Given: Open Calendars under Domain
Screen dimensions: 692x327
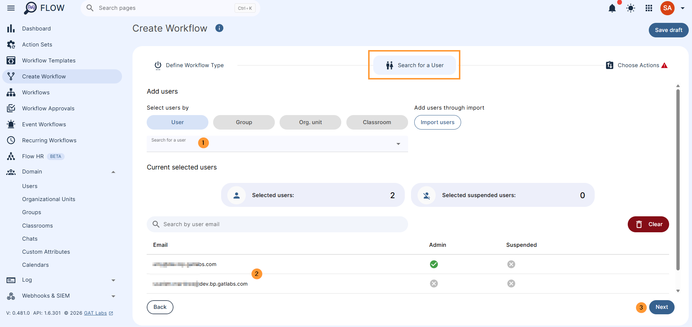Looking at the screenshot, I should 35,265.
